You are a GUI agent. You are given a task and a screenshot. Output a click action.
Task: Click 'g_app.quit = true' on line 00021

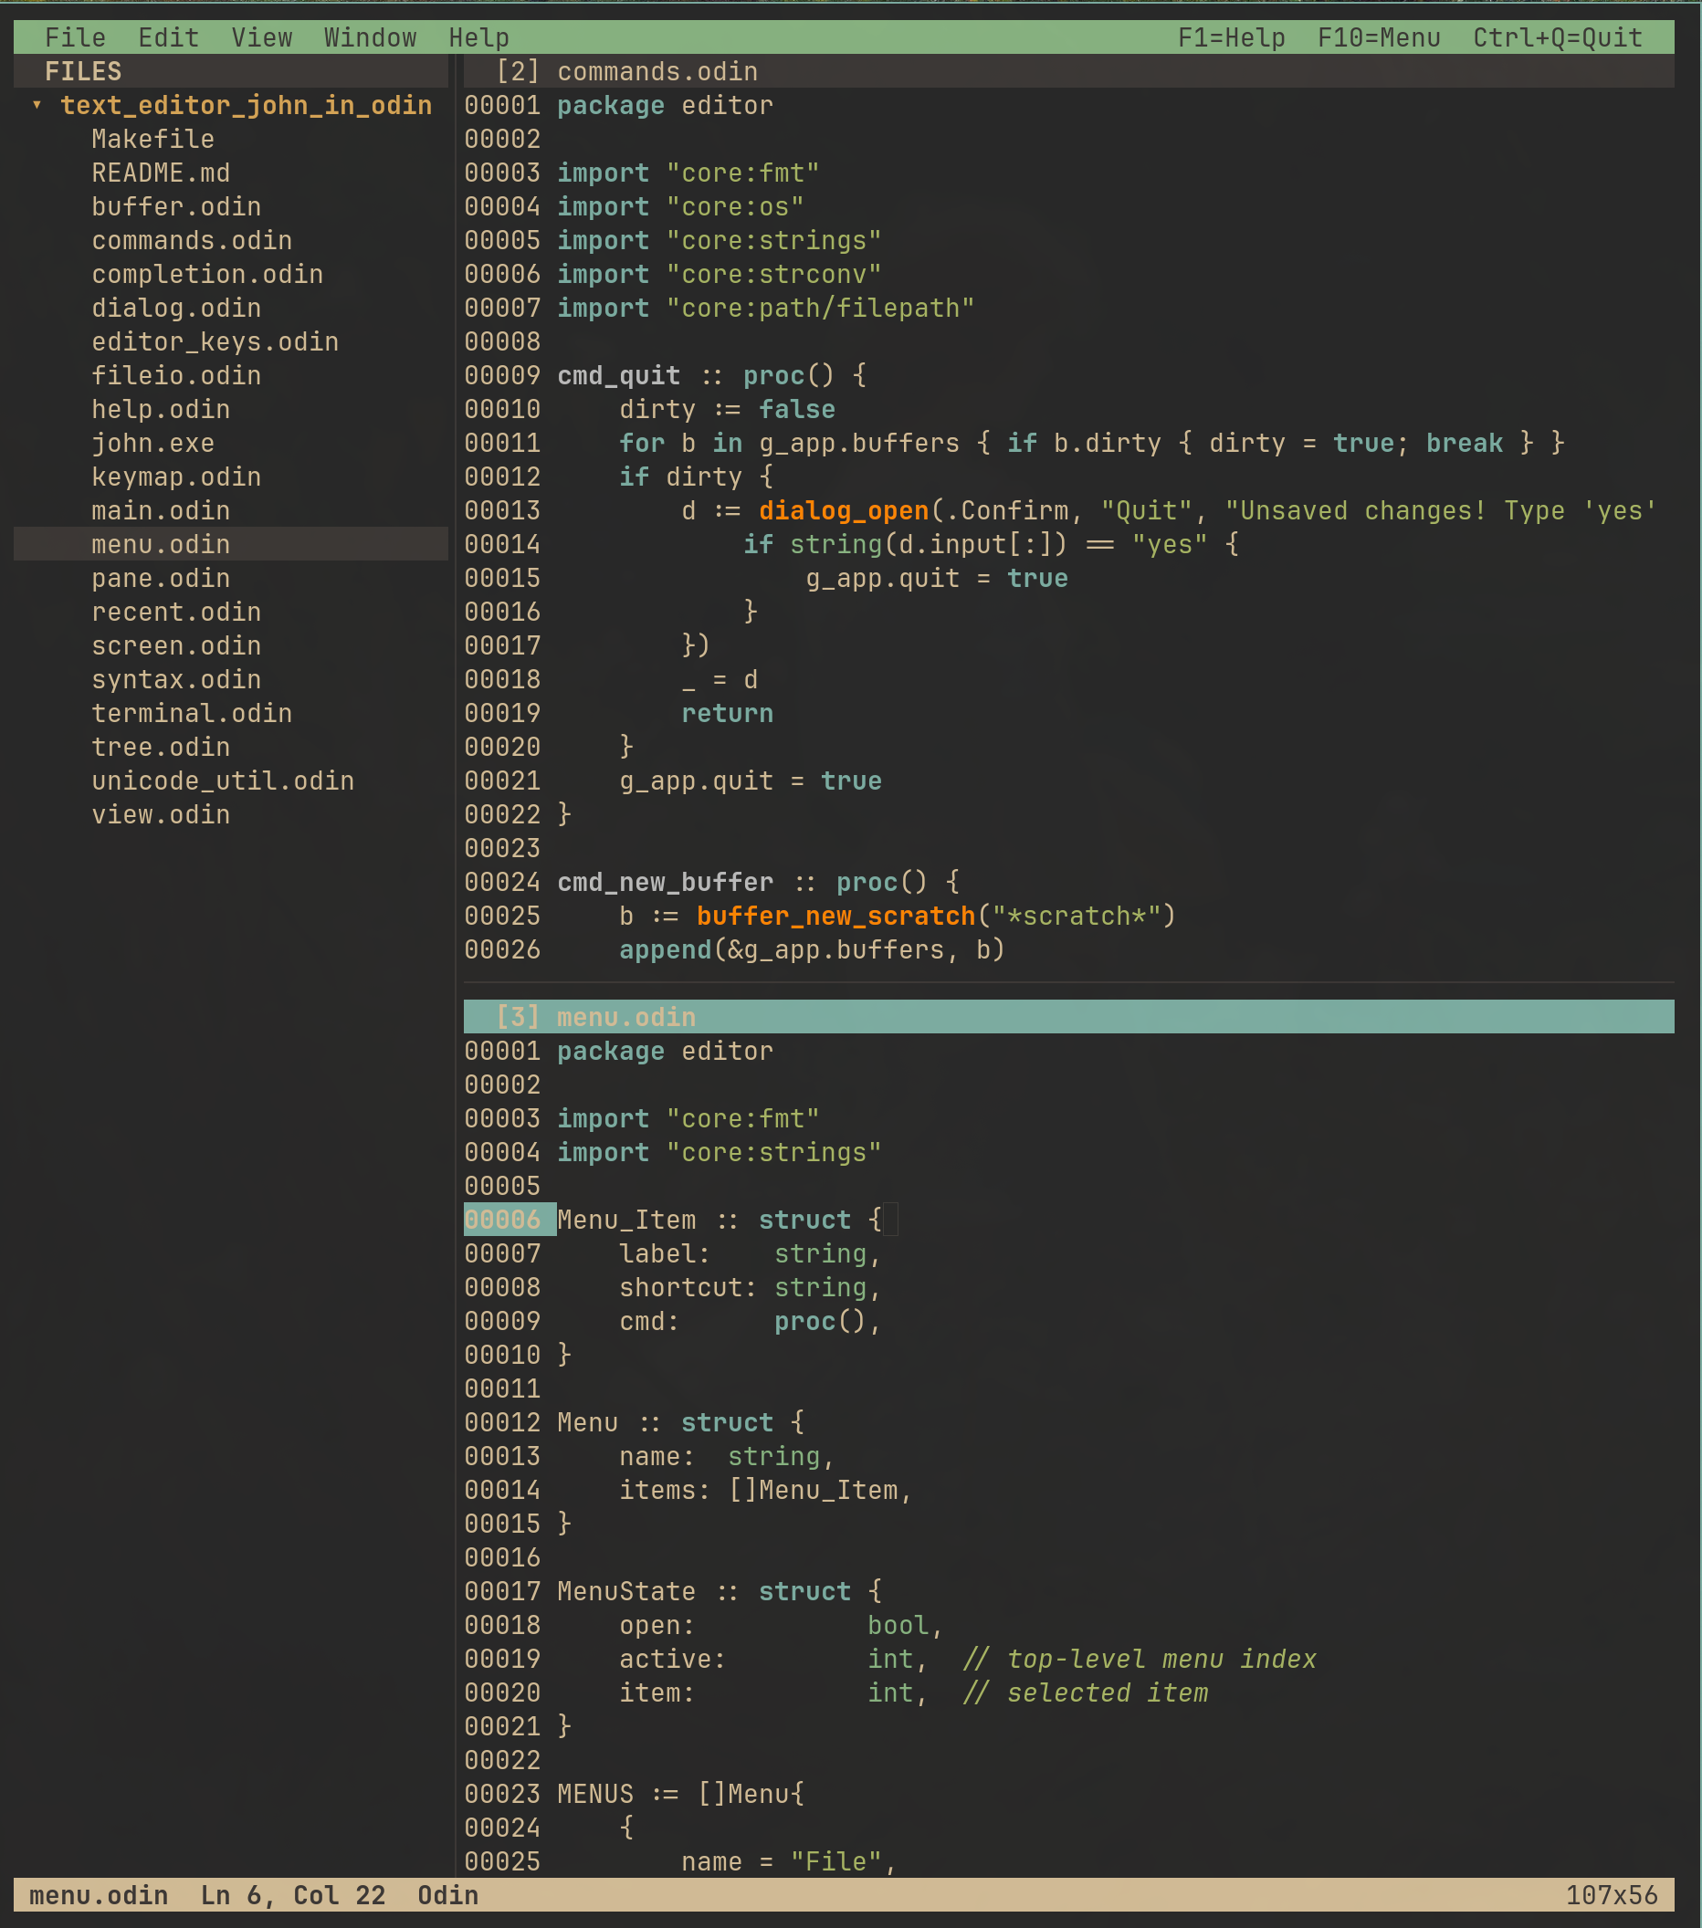[751, 782]
